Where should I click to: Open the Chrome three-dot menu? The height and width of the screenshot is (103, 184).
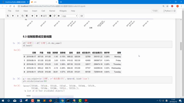[181, 6]
